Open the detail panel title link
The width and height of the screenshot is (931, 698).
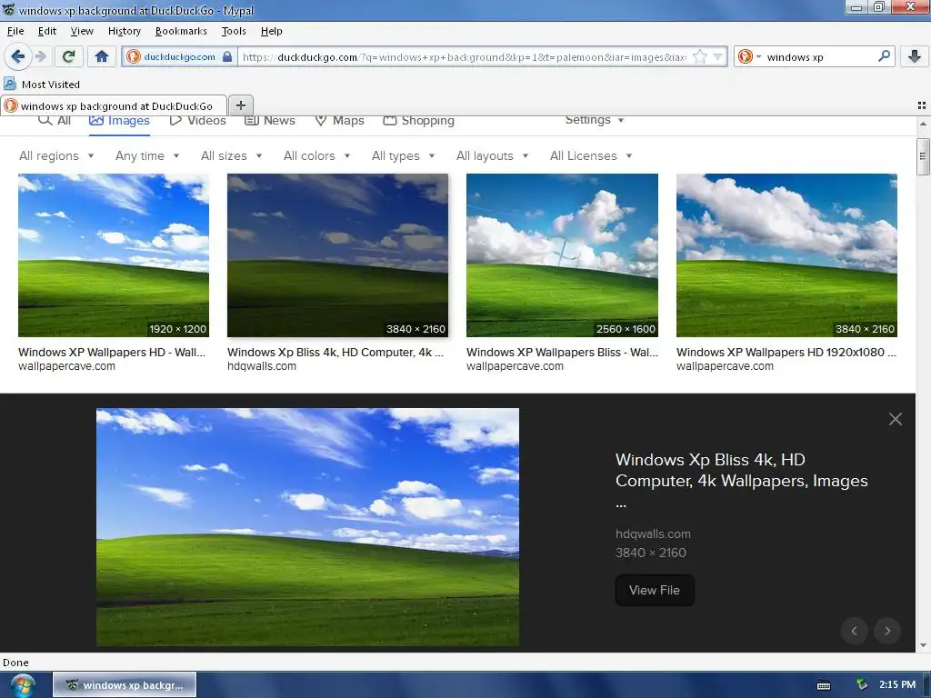tap(741, 481)
